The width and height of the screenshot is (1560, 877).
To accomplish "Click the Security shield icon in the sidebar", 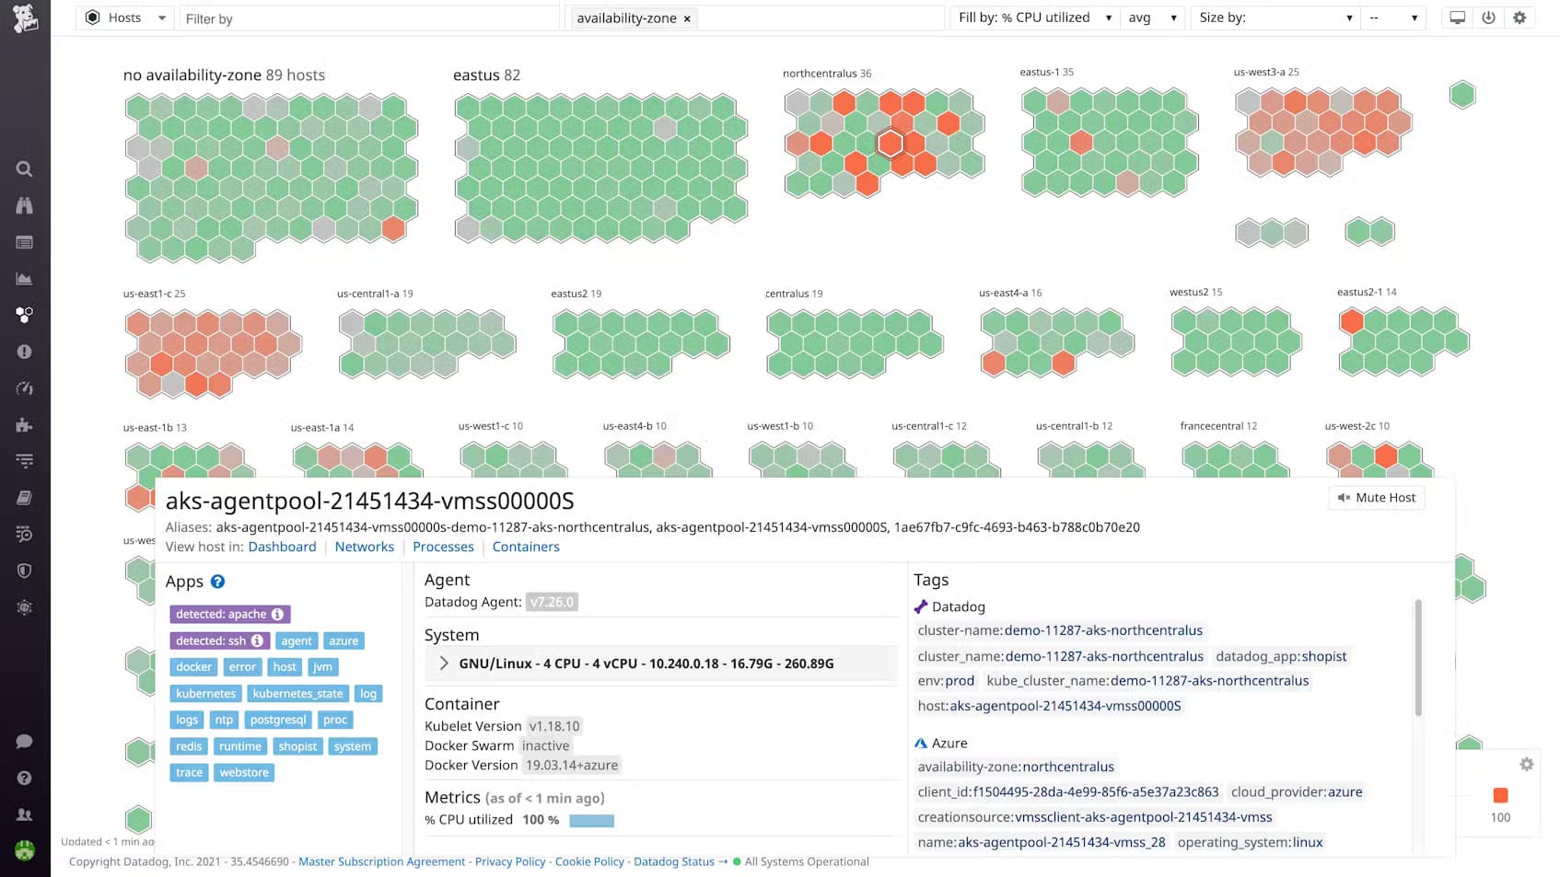I will (24, 571).
